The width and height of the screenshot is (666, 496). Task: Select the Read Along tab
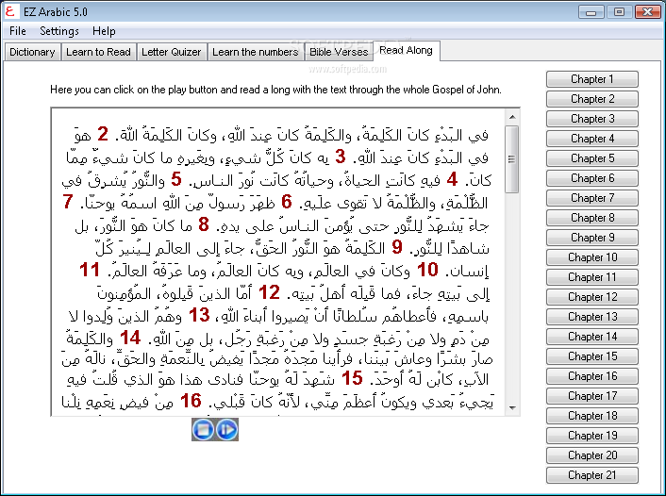tap(406, 51)
